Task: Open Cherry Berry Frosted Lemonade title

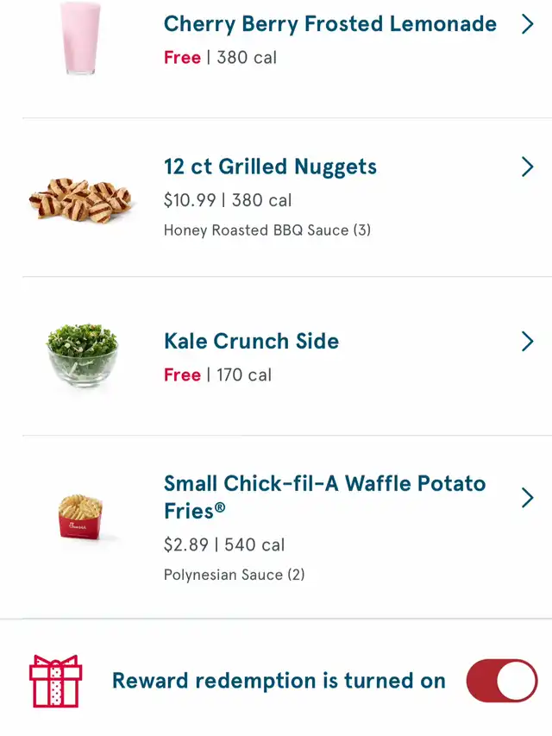Action: click(x=330, y=24)
